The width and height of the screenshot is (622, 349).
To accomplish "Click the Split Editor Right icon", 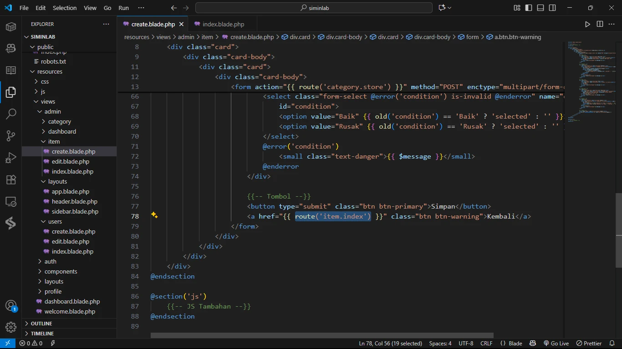I will coord(600,24).
